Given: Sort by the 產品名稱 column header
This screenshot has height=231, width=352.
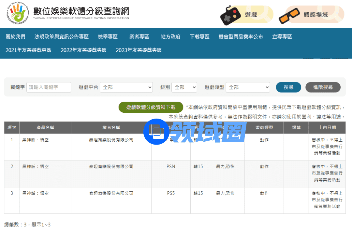Looking at the screenshot, I should click(45, 128).
